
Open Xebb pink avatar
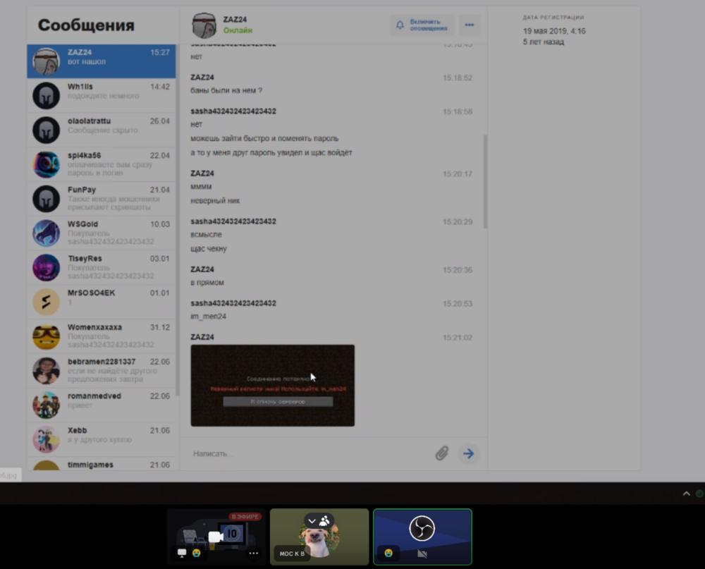(47, 439)
